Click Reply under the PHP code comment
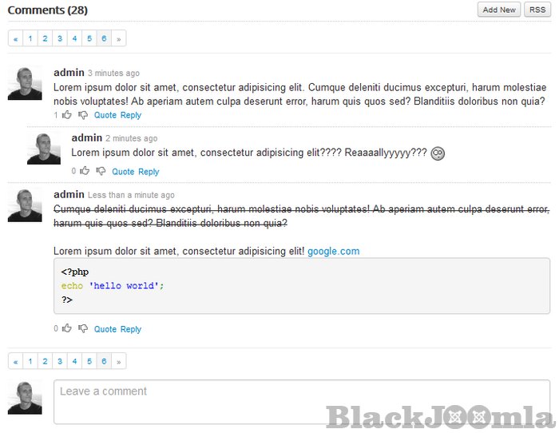This screenshot has width=559, height=433. [131, 329]
